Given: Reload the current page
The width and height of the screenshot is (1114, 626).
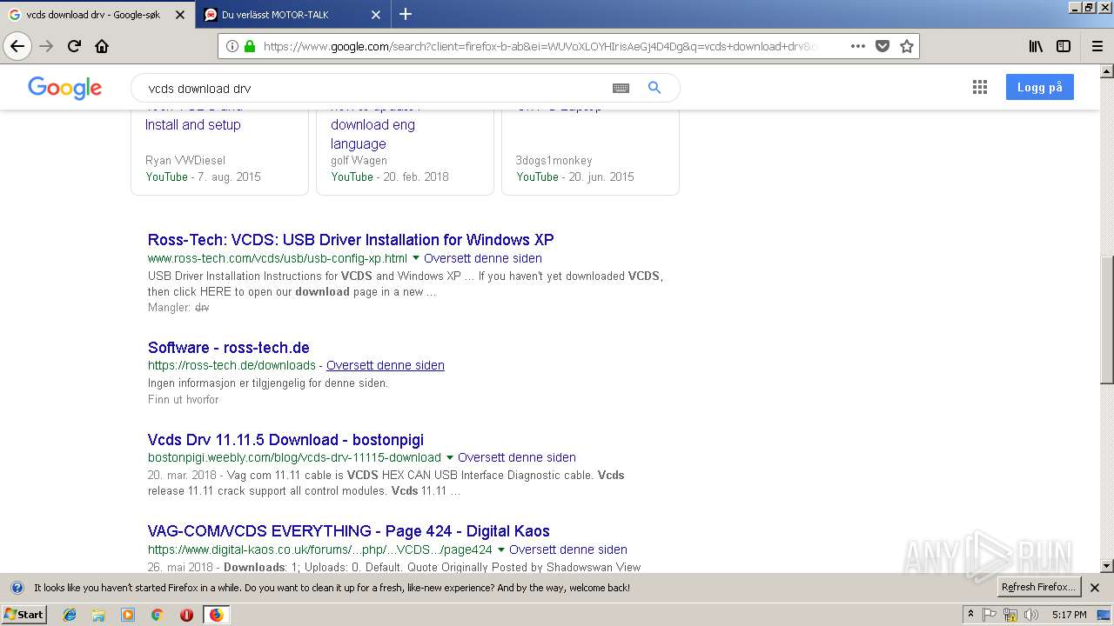Looking at the screenshot, I should click(74, 46).
